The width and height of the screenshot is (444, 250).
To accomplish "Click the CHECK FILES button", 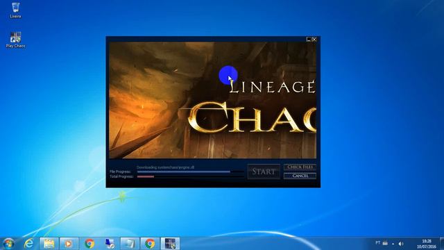I will coord(300,167).
